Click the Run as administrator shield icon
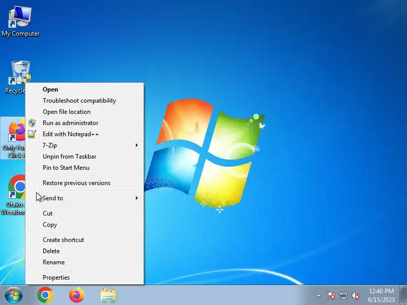 [x=32, y=123]
